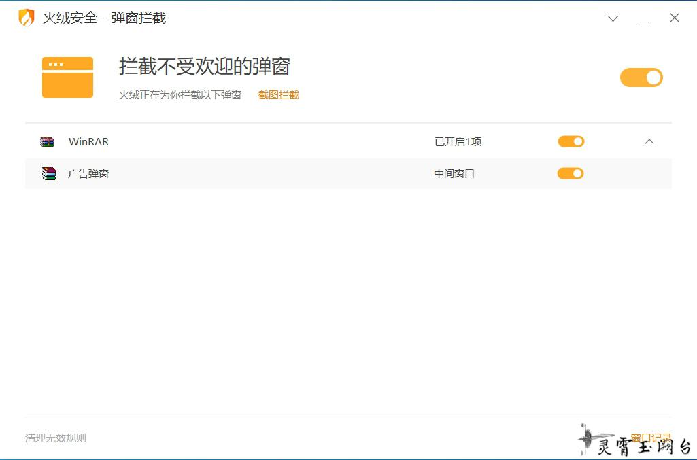
Task: Collapse the WinRAR group chevron
Action: pyautogui.click(x=649, y=141)
